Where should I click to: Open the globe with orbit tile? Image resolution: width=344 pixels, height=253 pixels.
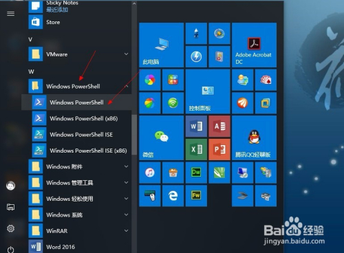(x=219, y=33)
